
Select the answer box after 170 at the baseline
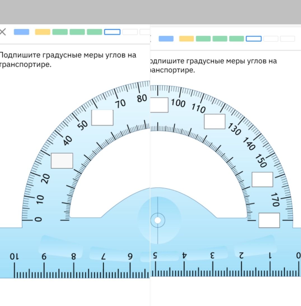coord(269,220)
